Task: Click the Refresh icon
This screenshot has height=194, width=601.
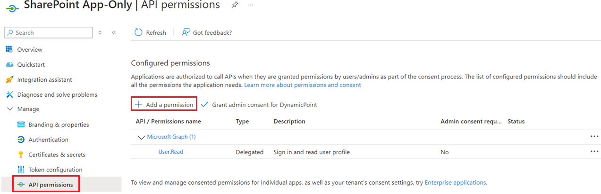Action: coord(138,32)
